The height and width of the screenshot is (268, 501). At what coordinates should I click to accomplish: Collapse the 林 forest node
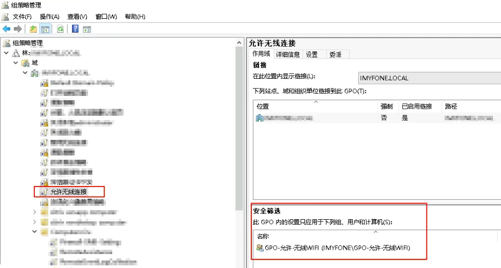[6, 53]
